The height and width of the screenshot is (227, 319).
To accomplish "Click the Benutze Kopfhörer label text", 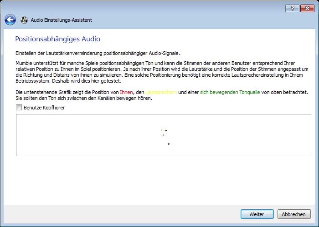I will (x=44, y=108).
